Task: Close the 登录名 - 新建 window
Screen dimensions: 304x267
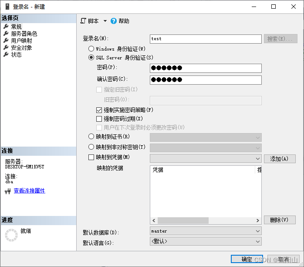Action: pyautogui.click(x=294, y=7)
